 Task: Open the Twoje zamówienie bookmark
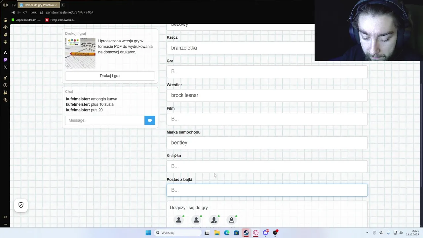click(x=60, y=20)
